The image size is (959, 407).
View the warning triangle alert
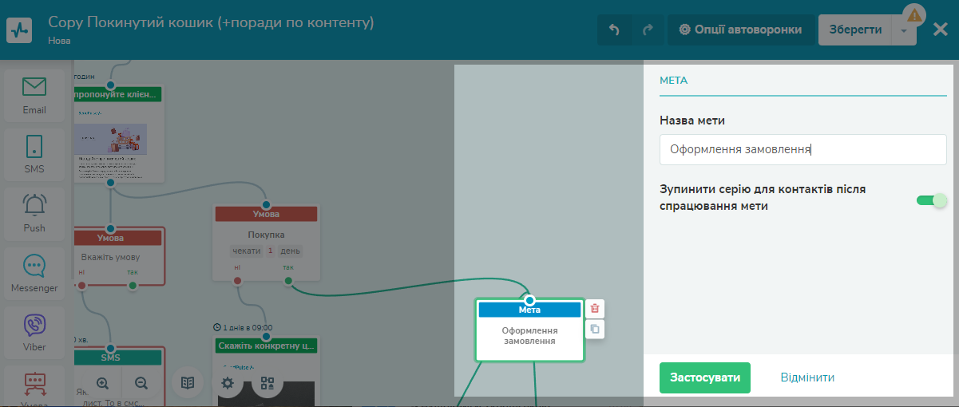914,14
